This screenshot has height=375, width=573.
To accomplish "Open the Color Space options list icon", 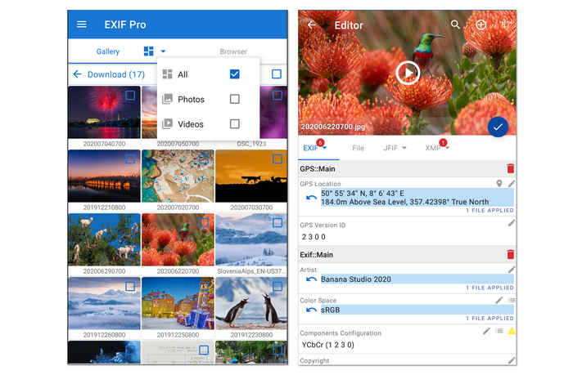I will 512,300.
